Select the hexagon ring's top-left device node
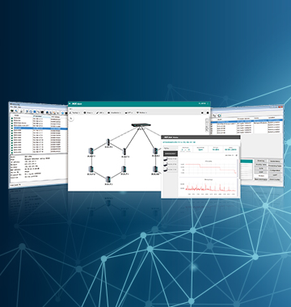This screenshot has height=307, width=291. pos(91,151)
